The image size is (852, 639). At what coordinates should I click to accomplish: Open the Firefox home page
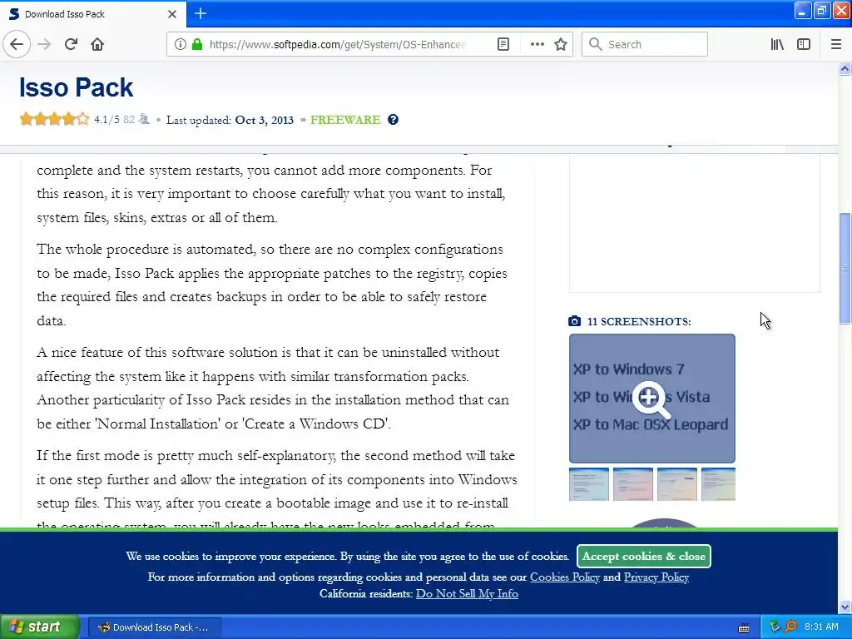point(97,44)
